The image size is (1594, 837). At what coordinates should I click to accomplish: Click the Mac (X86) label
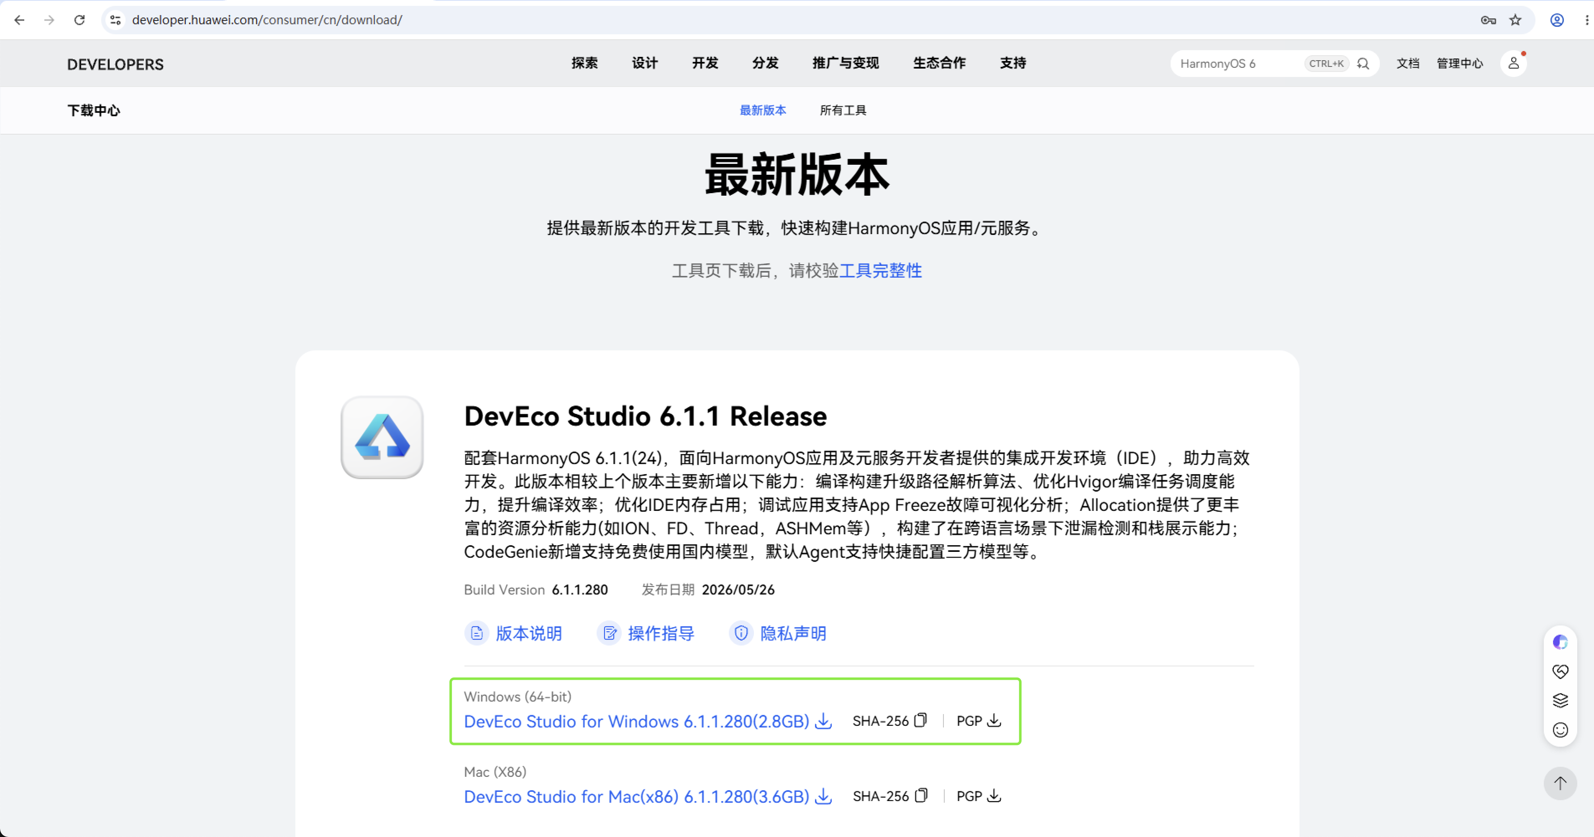(495, 772)
